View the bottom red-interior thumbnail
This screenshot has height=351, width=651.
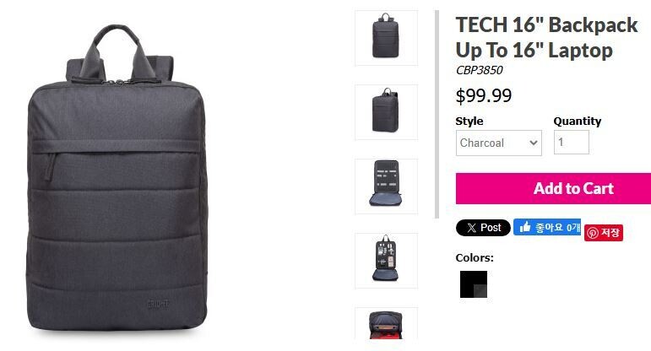(386, 324)
